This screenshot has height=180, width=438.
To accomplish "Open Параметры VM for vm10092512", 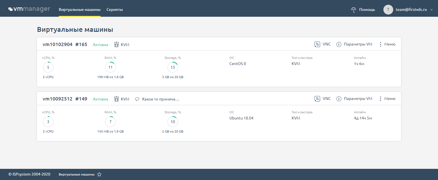I will point(358,99).
